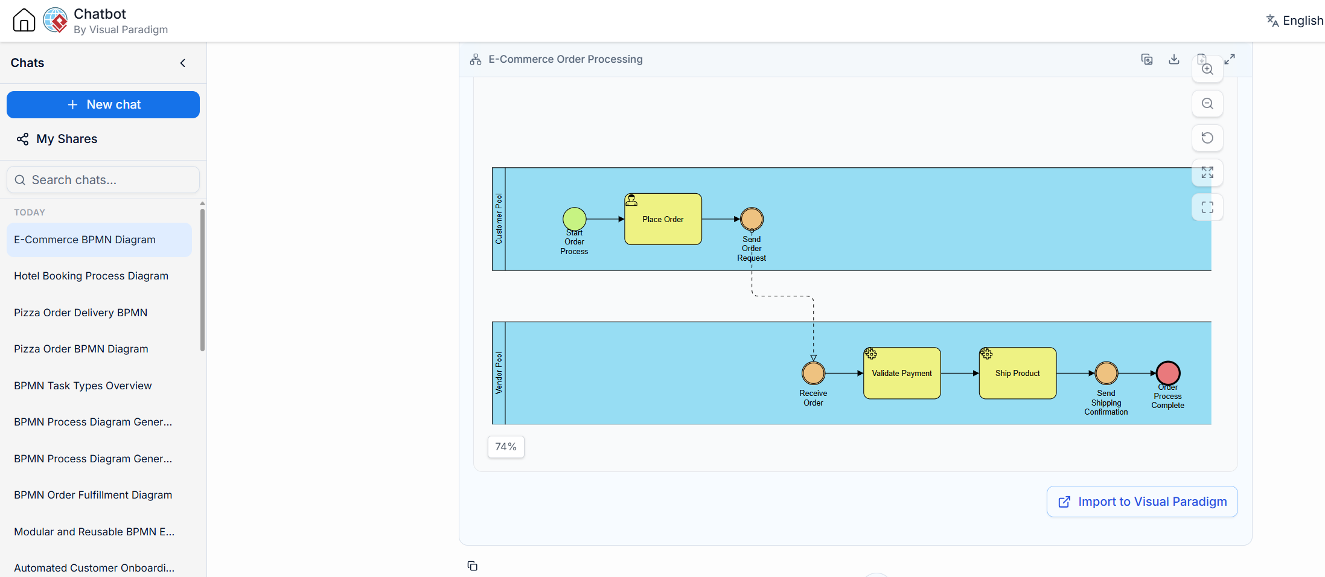Zoom in on the diagram
Viewport: 1325px width, 577px height.
pyautogui.click(x=1207, y=69)
